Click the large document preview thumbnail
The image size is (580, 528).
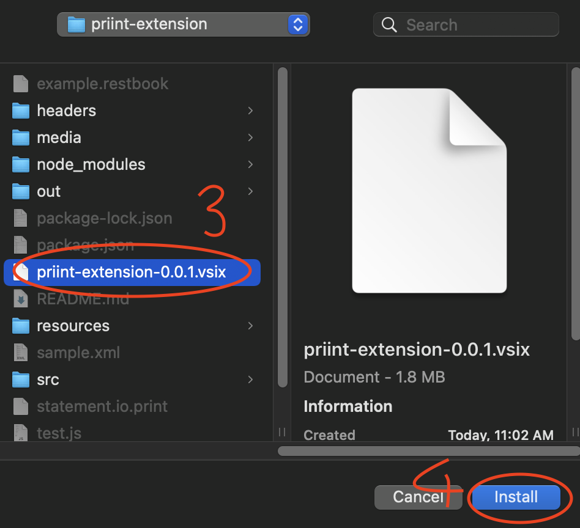(x=429, y=191)
